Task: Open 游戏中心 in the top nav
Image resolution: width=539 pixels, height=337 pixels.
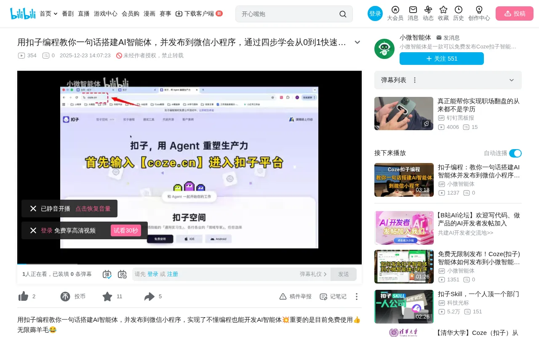Action: (x=106, y=13)
